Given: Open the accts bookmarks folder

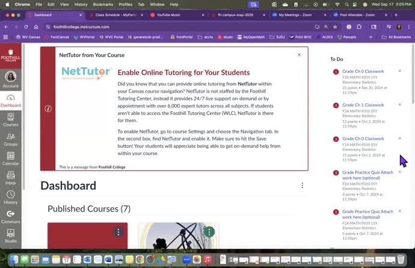Looking at the screenshot, I should click(x=205, y=37).
